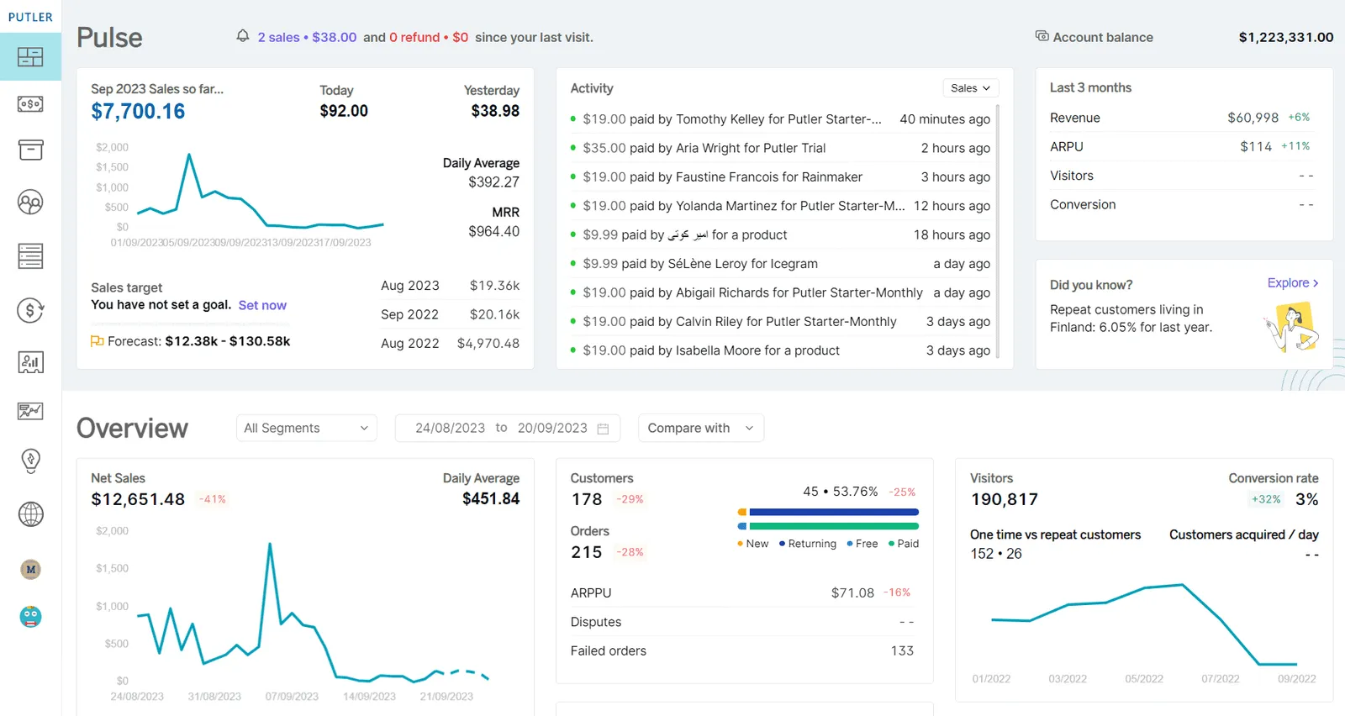Click the start date 24/08/2023
This screenshot has width=1345, height=716.
click(x=450, y=428)
